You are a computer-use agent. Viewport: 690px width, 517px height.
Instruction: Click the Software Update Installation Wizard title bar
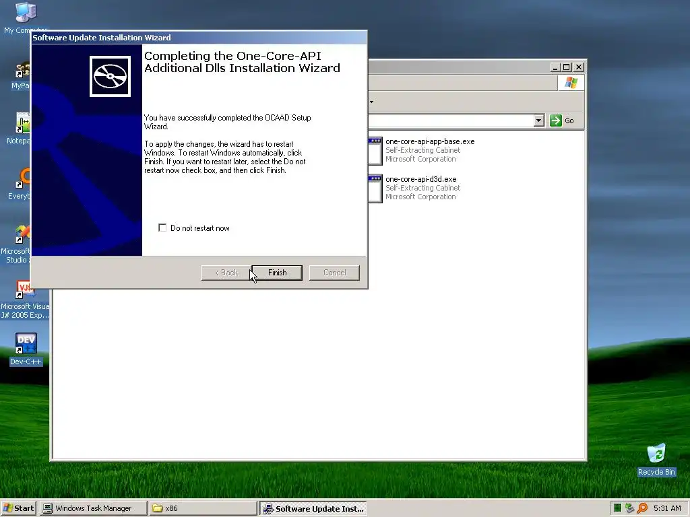click(x=199, y=38)
